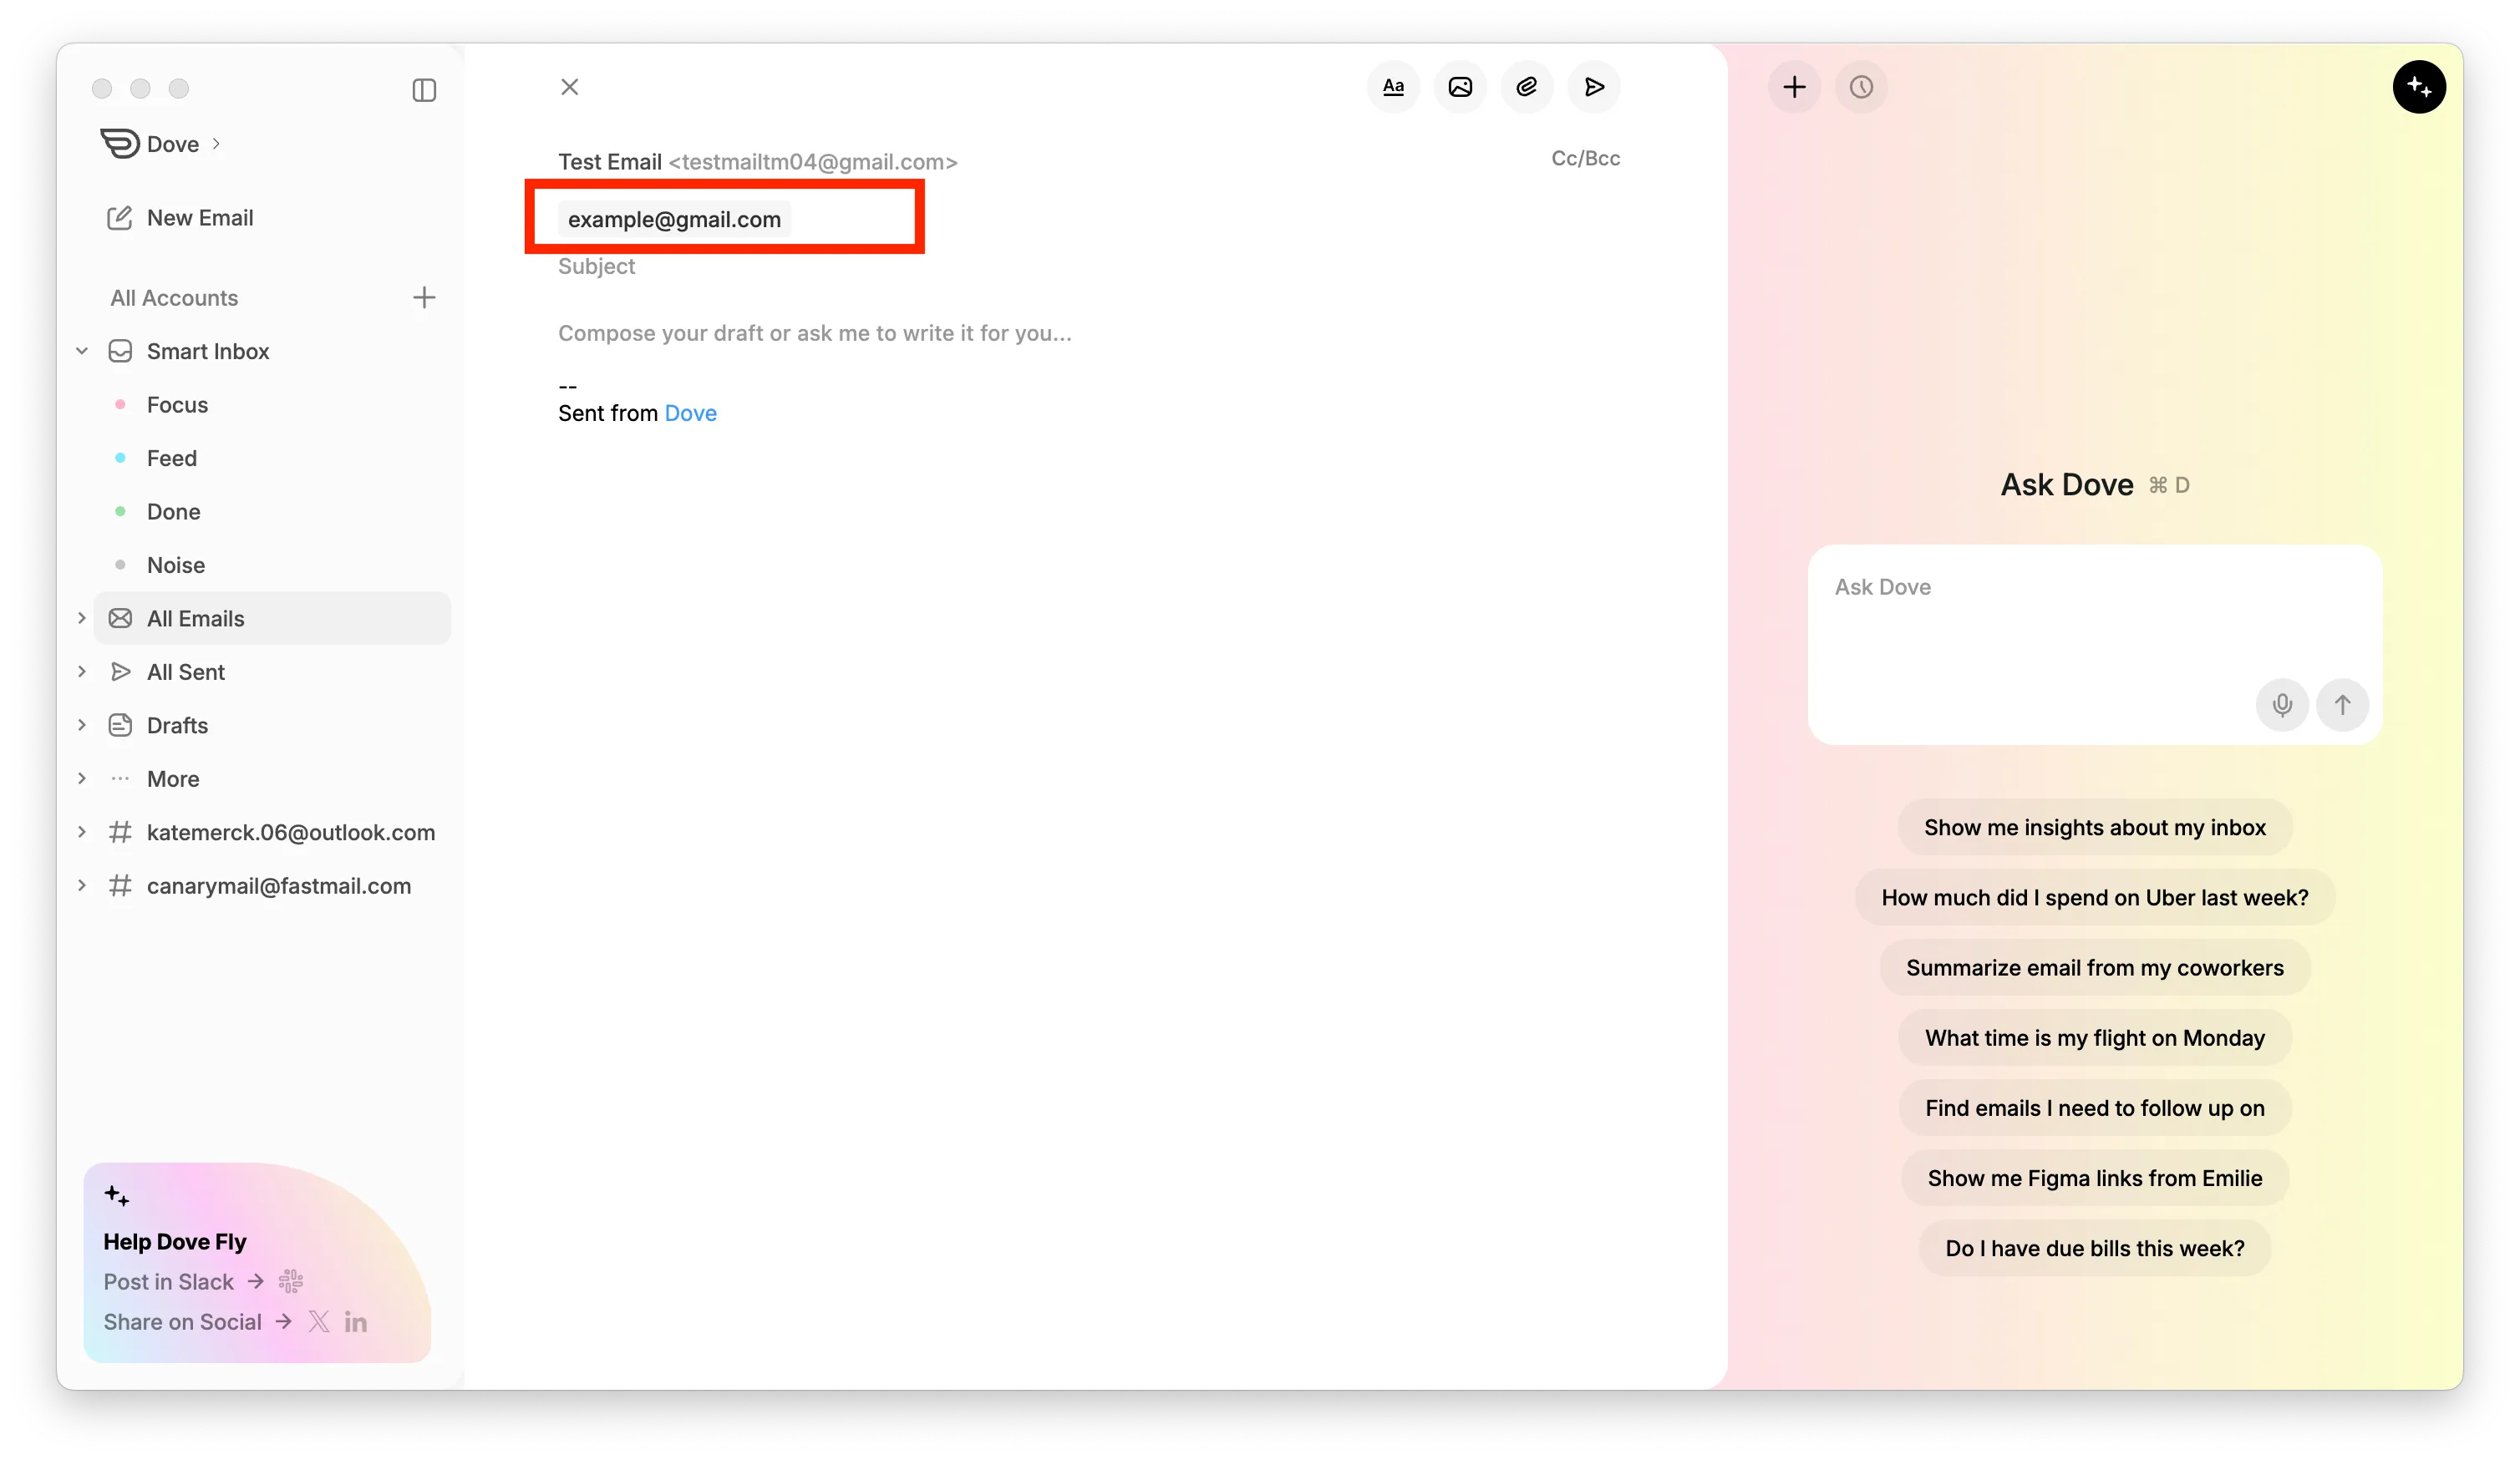
Task: Open the Drafts folder
Action: [177, 726]
